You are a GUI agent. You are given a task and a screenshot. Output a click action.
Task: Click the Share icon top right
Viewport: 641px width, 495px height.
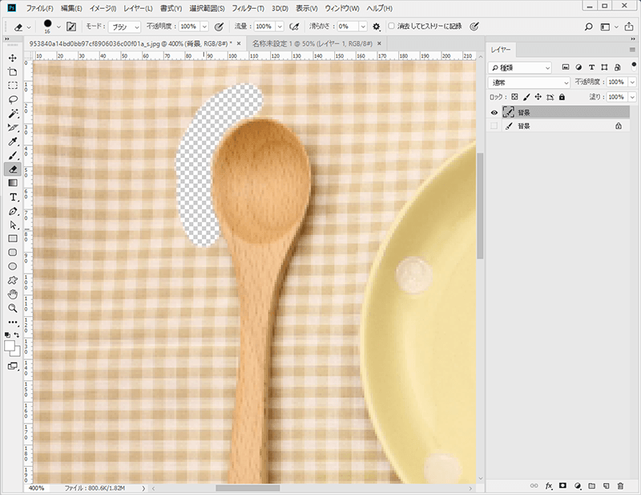pos(629,26)
